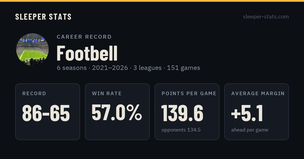Click the CAREER RECORD label
304x159 pixels.
pyautogui.click(x=84, y=37)
